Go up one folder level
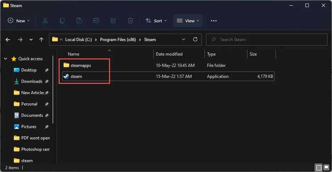332x172 pixels. pyautogui.click(x=41, y=40)
